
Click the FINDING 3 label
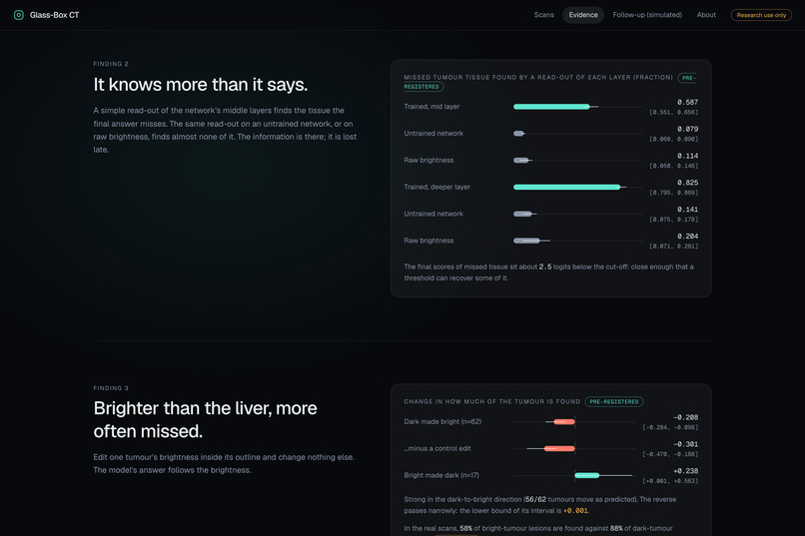click(111, 388)
